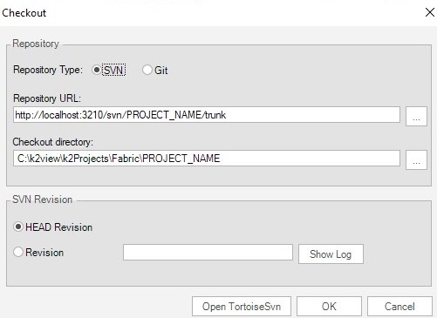
Task: Click the Open TortoiseSvn button
Action: point(242,307)
